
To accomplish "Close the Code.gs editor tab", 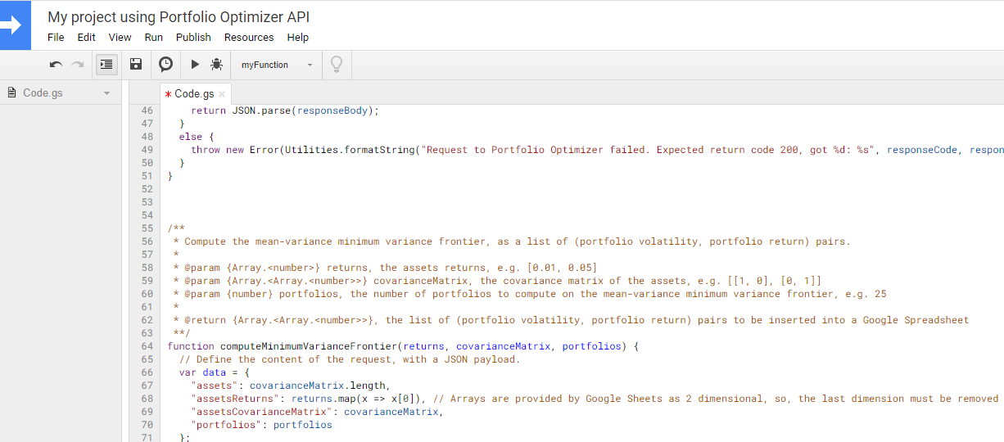I will click(x=222, y=94).
